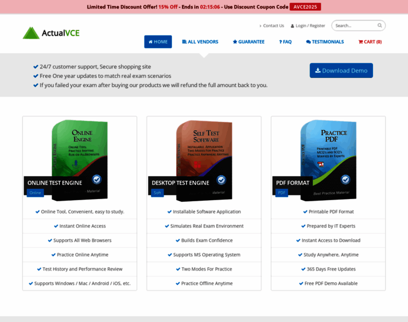The image size is (408, 322).
Task: Click 'Practice Online Anytime' row
Action: click(x=79, y=254)
